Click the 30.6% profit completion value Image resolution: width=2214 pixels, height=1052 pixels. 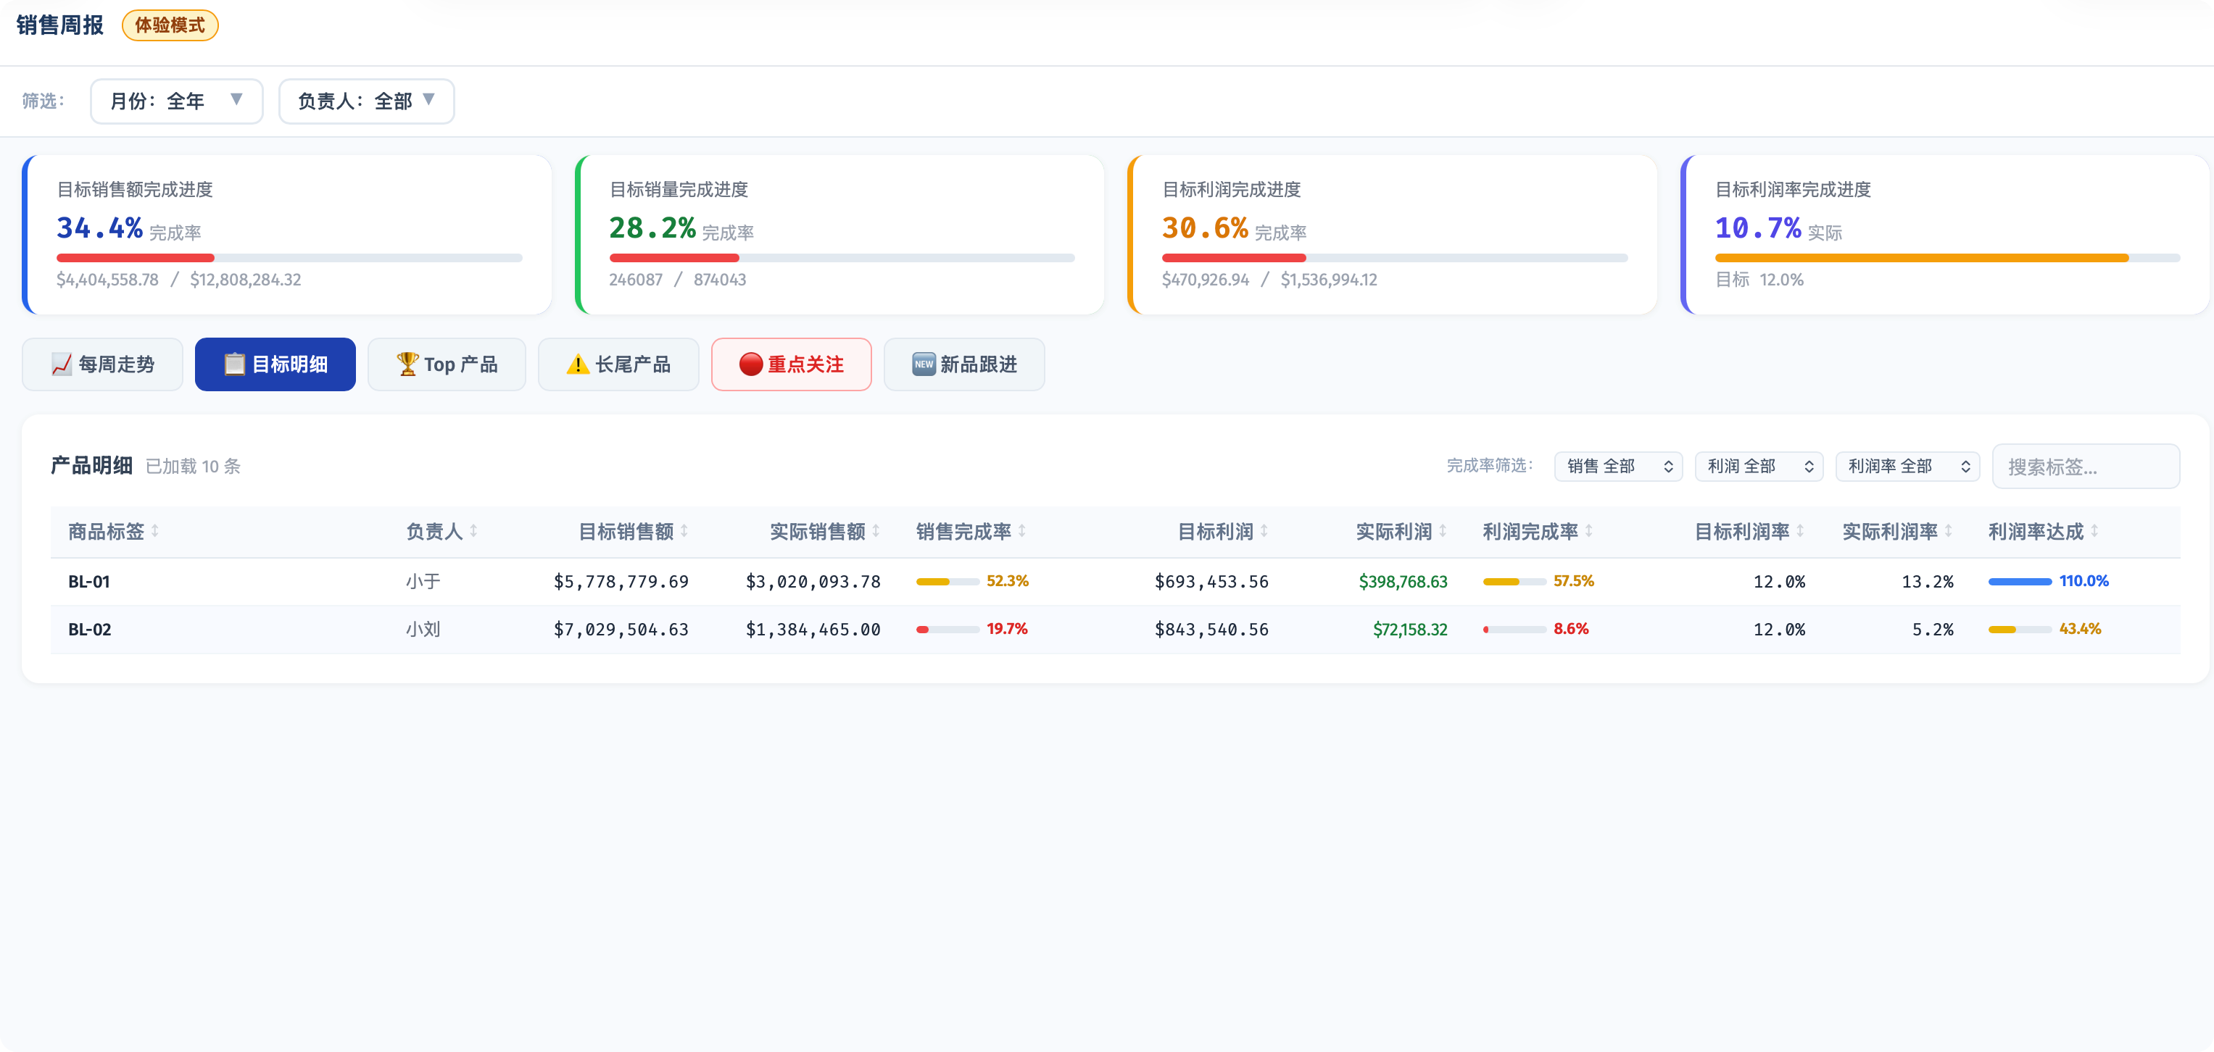(x=1205, y=228)
